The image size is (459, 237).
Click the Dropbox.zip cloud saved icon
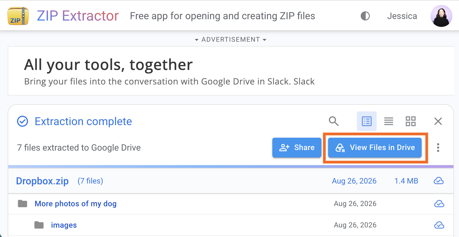pos(439,181)
